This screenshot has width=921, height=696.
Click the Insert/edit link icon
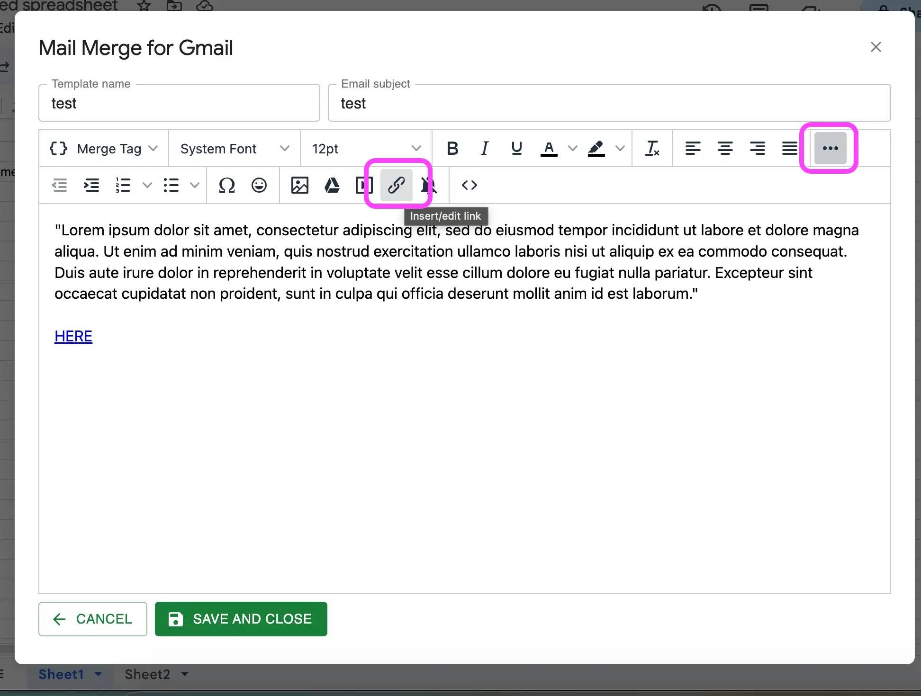click(x=396, y=185)
